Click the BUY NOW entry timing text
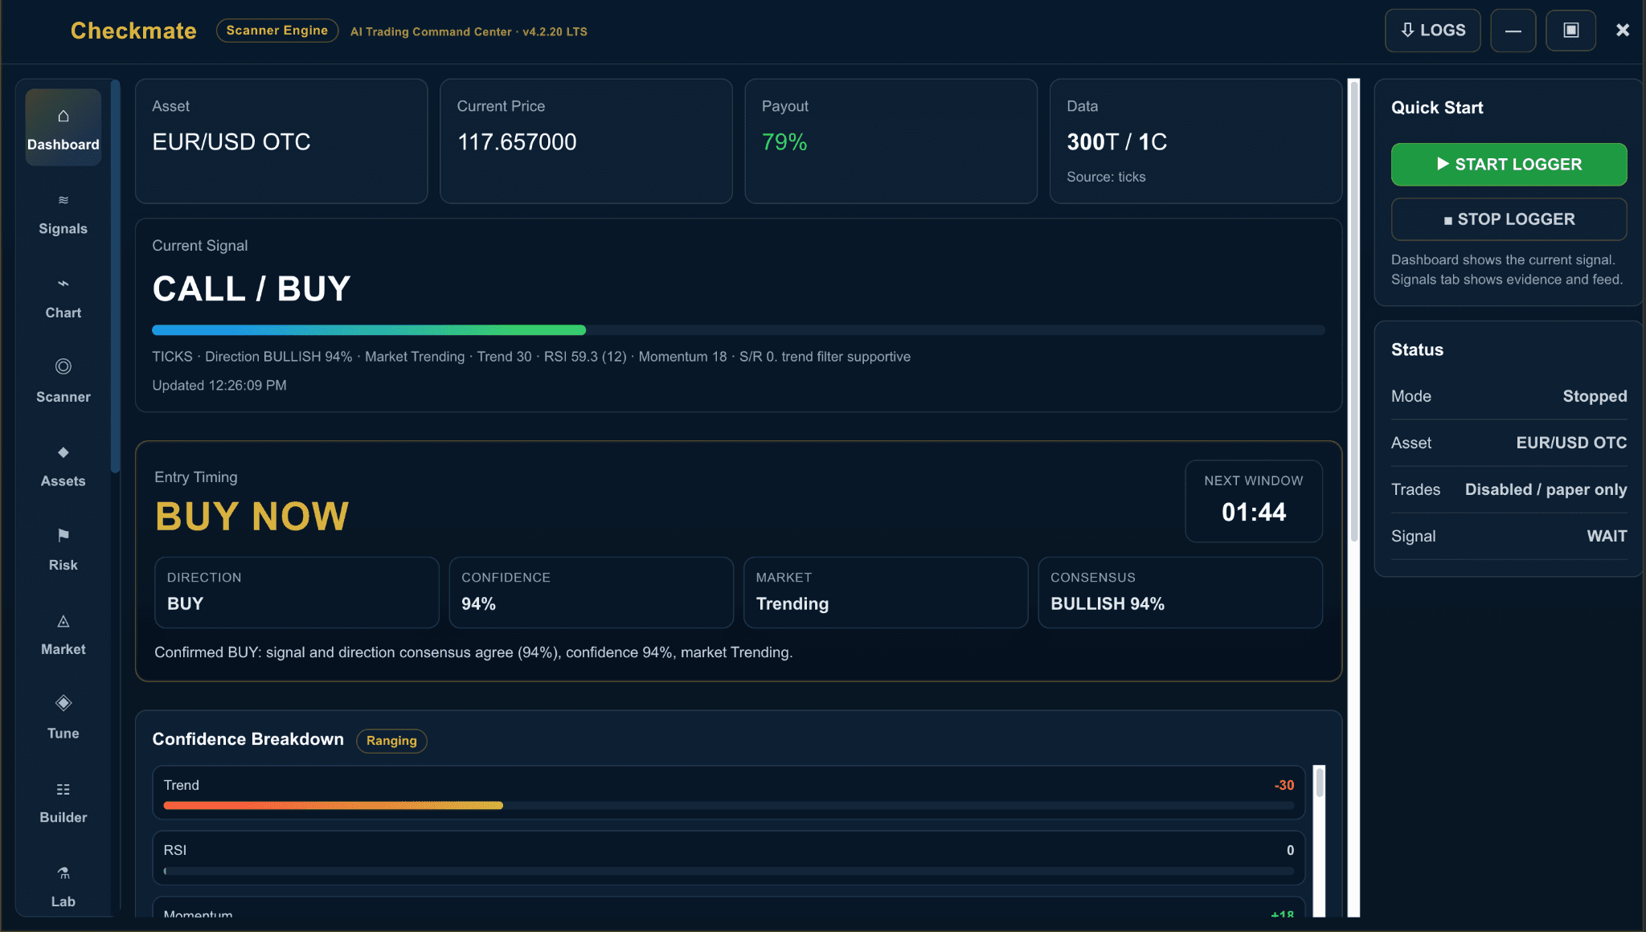Screen dimensions: 1646x932 pos(252,516)
